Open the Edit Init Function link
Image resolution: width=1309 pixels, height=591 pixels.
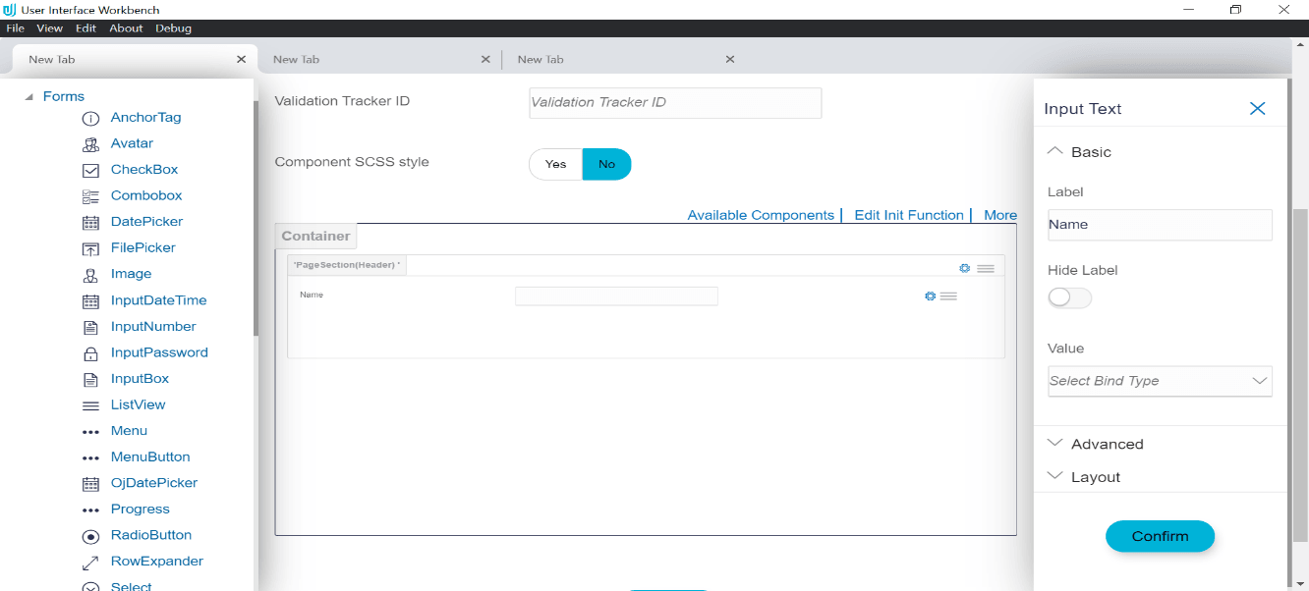909,215
